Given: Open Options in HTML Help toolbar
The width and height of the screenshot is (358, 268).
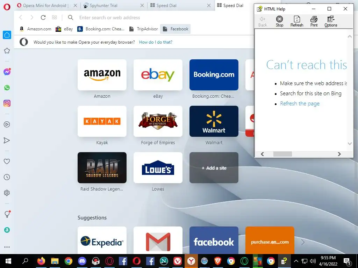Looking at the screenshot, I should tap(331, 21).
